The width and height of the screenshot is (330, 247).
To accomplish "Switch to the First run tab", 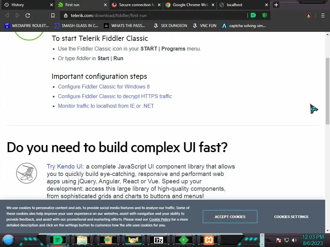I will [x=82, y=5].
